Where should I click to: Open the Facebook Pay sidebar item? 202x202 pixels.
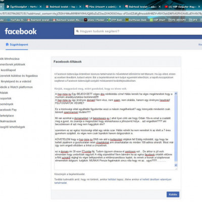pos(8,110)
